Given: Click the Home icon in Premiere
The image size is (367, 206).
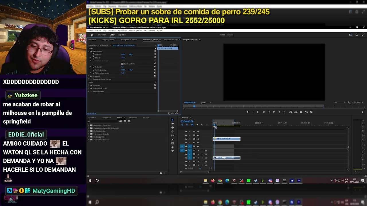Looking at the screenshot, I should [x=92, y=35].
